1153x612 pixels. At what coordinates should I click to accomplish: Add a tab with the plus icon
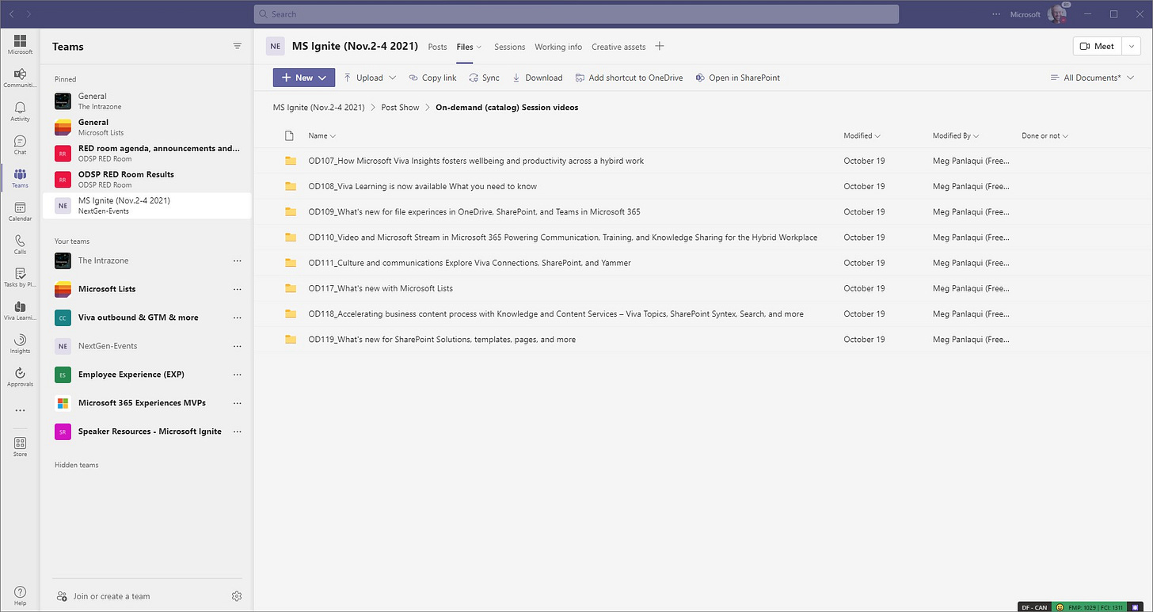(x=659, y=46)
